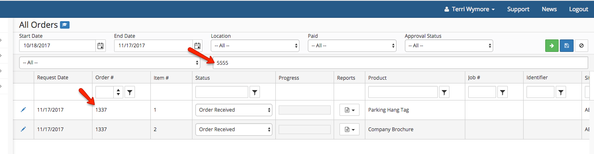Click pencil edit icon for Parking Hang Tag row
594x154 pixels.
(x=23, y=110)
